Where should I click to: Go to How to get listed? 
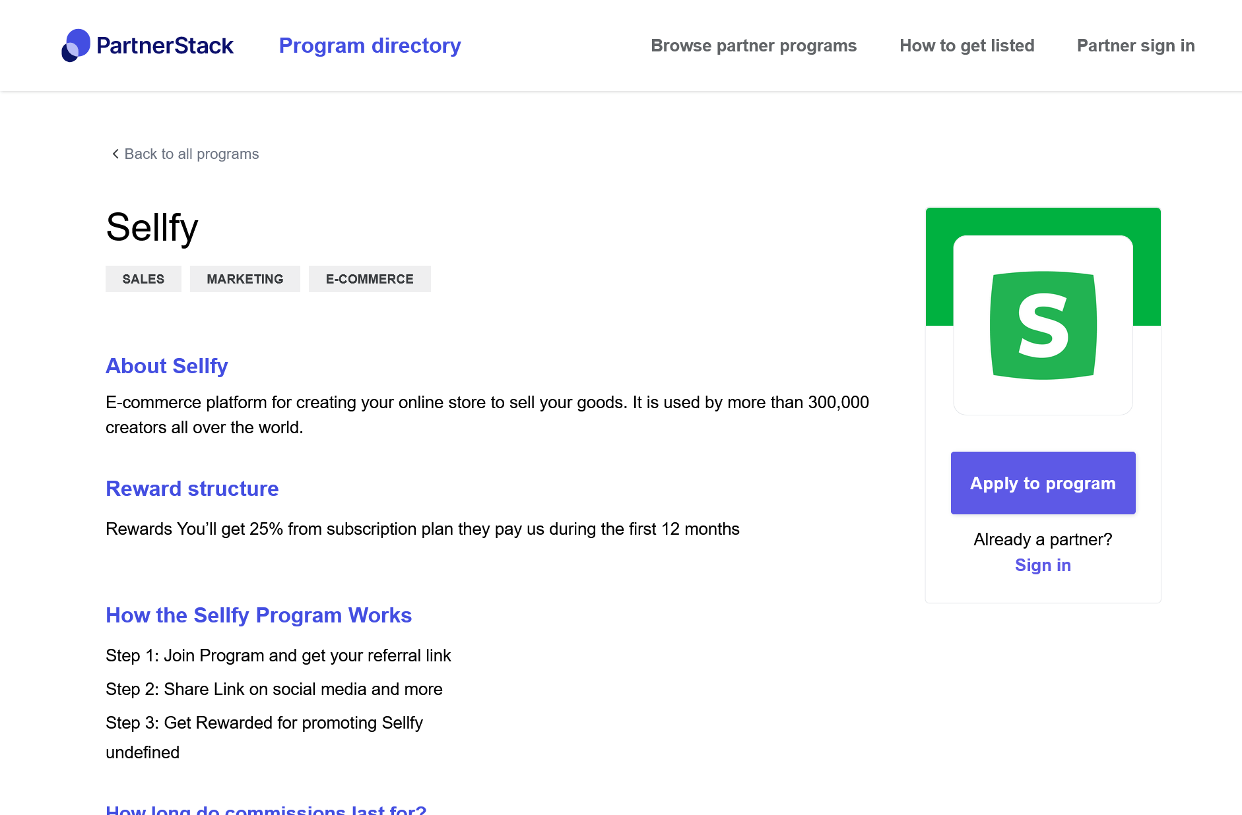[x=967, y=45]
